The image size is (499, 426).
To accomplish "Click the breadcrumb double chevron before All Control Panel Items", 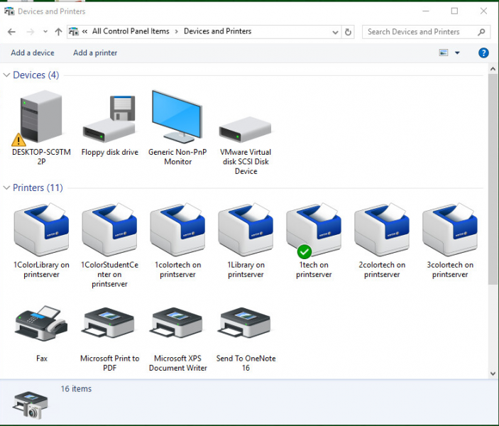I will tap(84, 31).
